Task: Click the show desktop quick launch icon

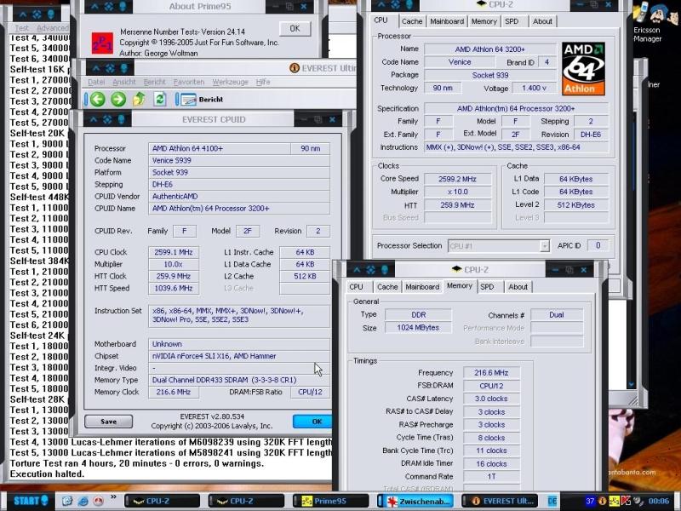Action: tap(66, 501)
